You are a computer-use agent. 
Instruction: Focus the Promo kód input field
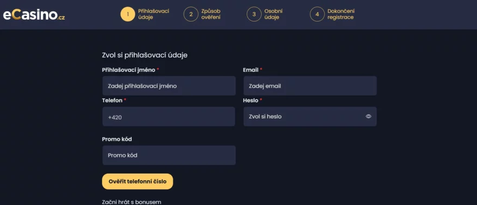coord(169,155)
